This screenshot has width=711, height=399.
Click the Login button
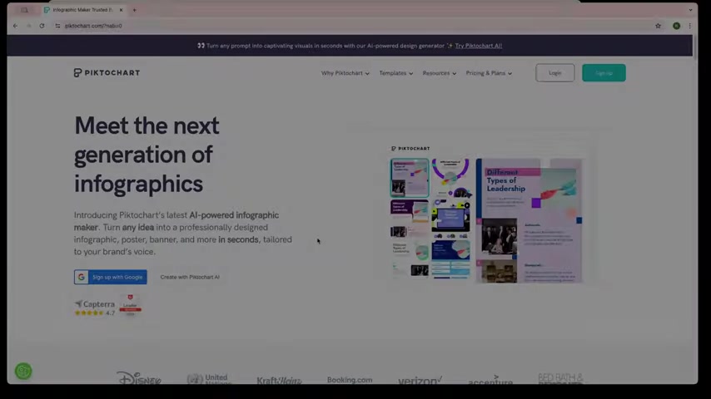(x=555, y=73)
